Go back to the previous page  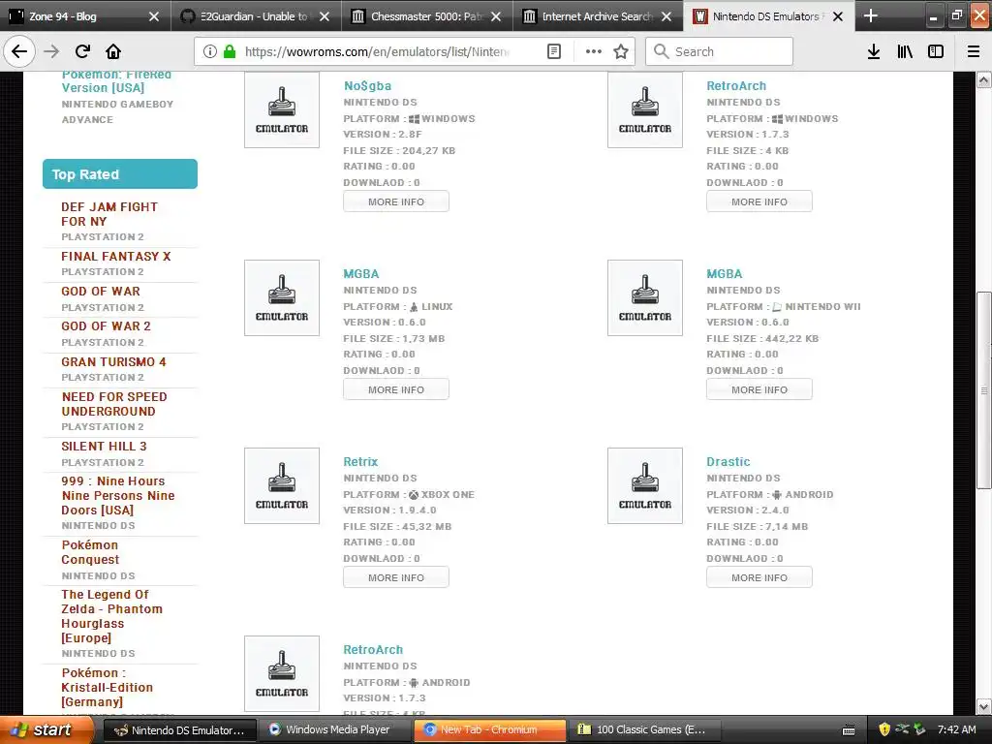click(19, 51)
